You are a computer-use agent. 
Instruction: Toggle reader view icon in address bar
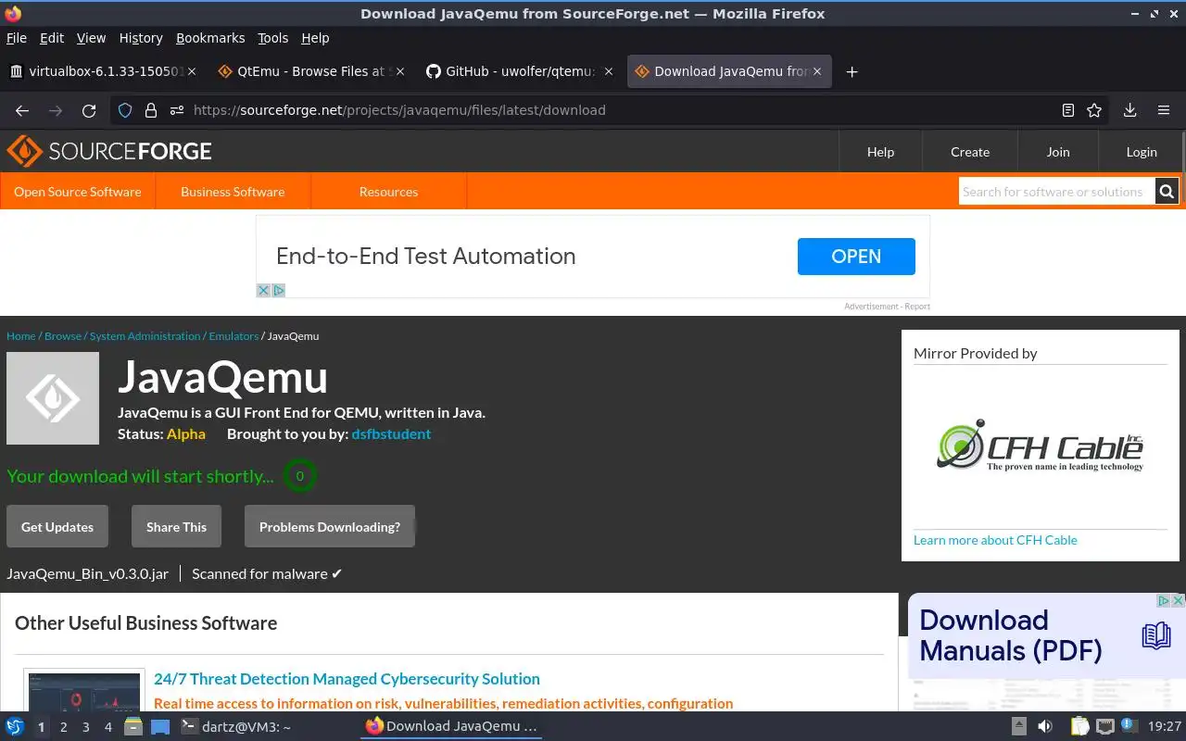pos(1068,110)
